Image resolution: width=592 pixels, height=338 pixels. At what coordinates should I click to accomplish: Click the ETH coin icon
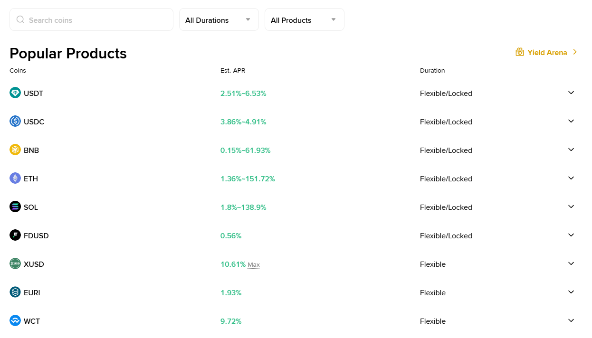pos(15,178)
